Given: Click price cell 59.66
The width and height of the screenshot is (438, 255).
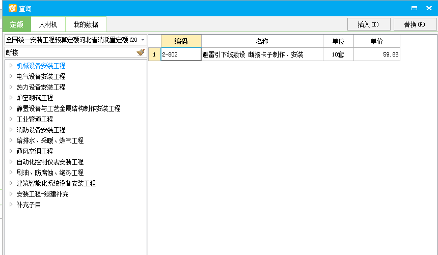Looking at the screenshot, I should 376,54.
